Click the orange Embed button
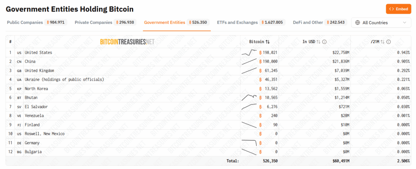The height and width of the screenshot is (169, 416). click(398, 9)
